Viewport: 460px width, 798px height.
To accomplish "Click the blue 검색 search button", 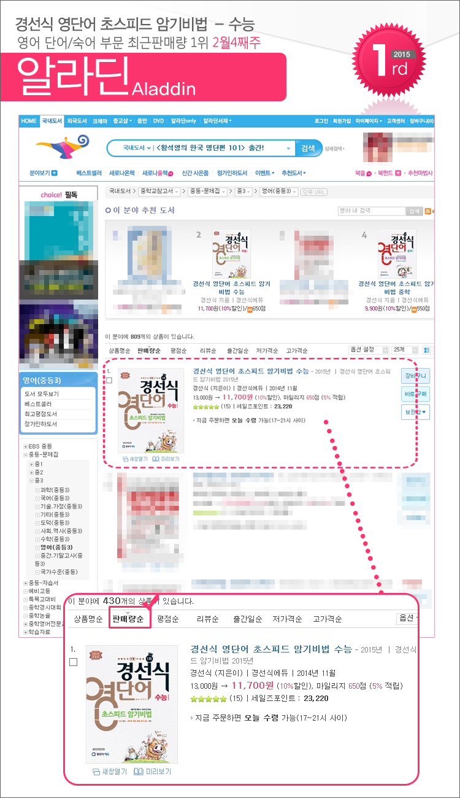I will point(308,148).
